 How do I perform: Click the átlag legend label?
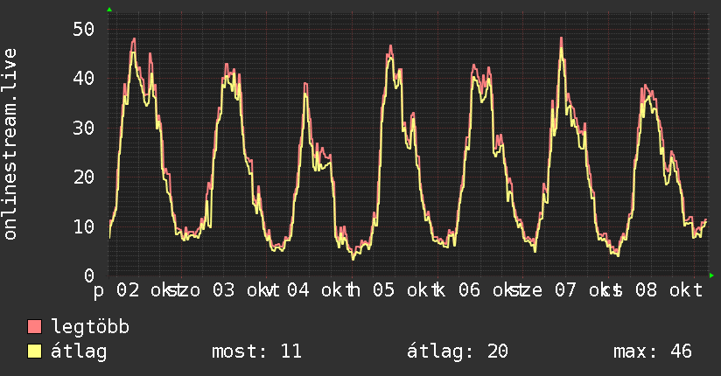pyautogui.click(x=79, y=352)
